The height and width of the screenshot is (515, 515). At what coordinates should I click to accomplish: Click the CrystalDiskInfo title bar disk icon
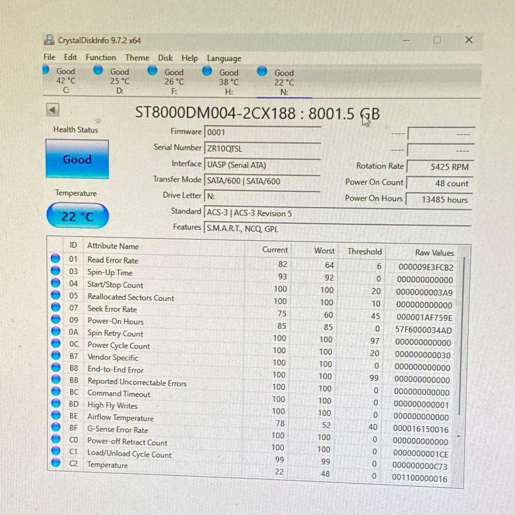coord(49,40)
